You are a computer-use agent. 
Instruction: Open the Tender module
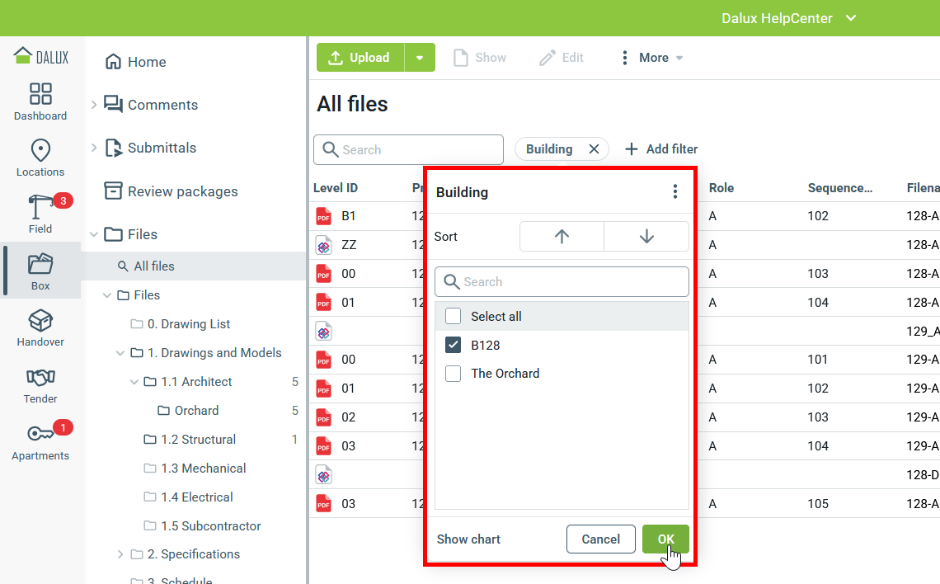click(x=40, y=384)
